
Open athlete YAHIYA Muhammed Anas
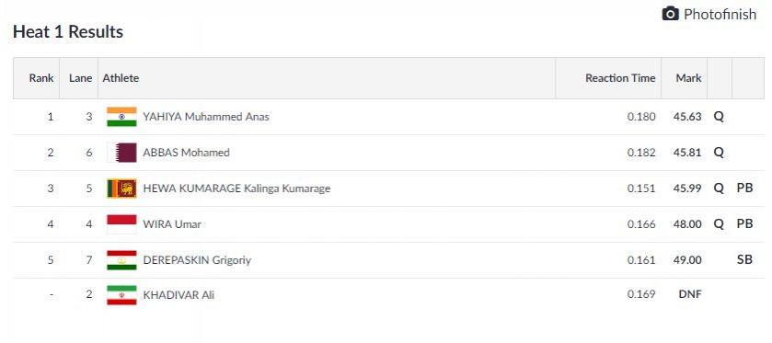pos(206,117)
